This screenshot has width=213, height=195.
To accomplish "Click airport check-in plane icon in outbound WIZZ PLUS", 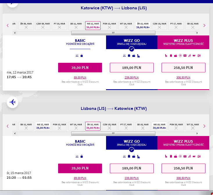I will tap(180, 56).
